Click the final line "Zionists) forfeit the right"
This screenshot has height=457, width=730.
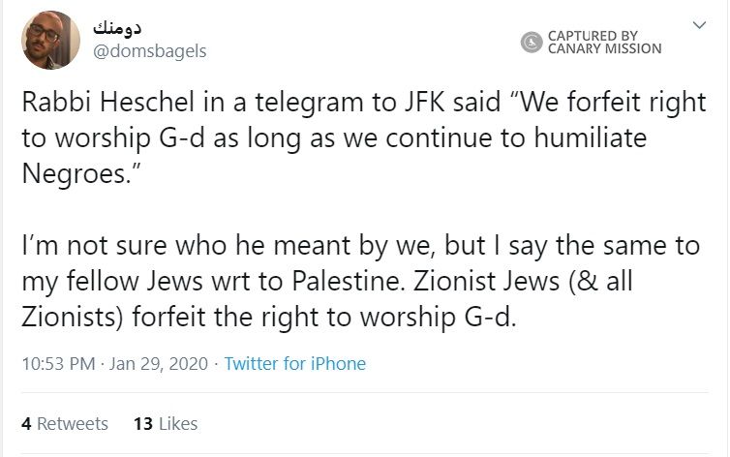[268, 317]
